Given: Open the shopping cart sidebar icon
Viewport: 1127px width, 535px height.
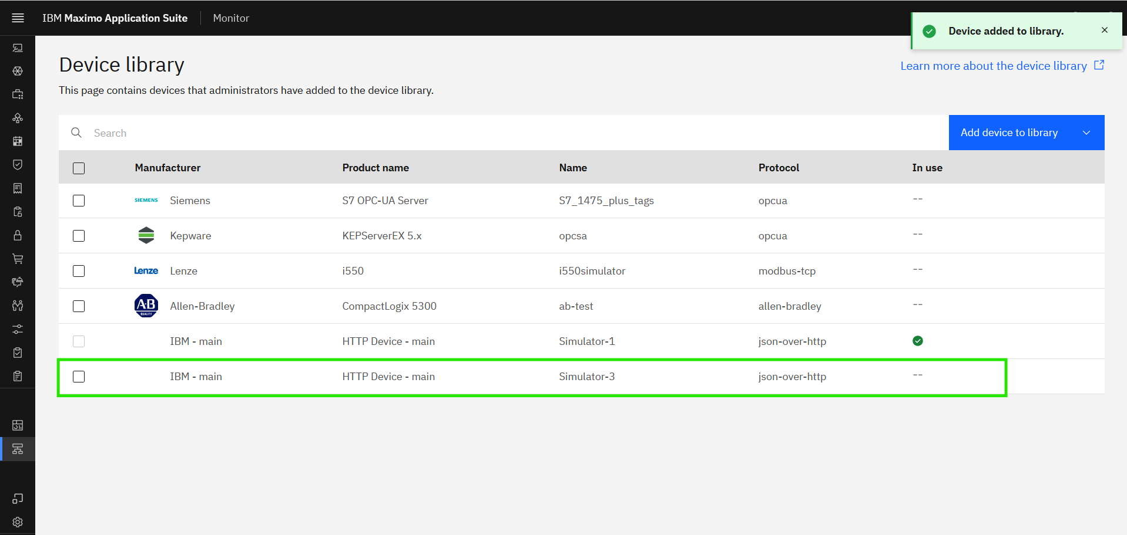Looking at the screenshot, I should [x=18, y=259].
